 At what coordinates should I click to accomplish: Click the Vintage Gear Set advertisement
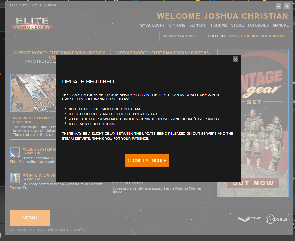click(x=265, y=123)
